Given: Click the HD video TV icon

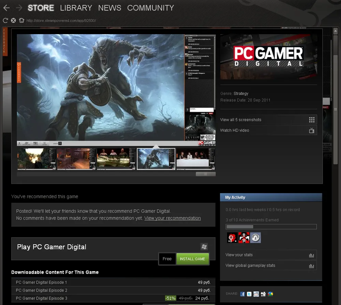Looking at the screenshot, I should (x=311, y=130).
